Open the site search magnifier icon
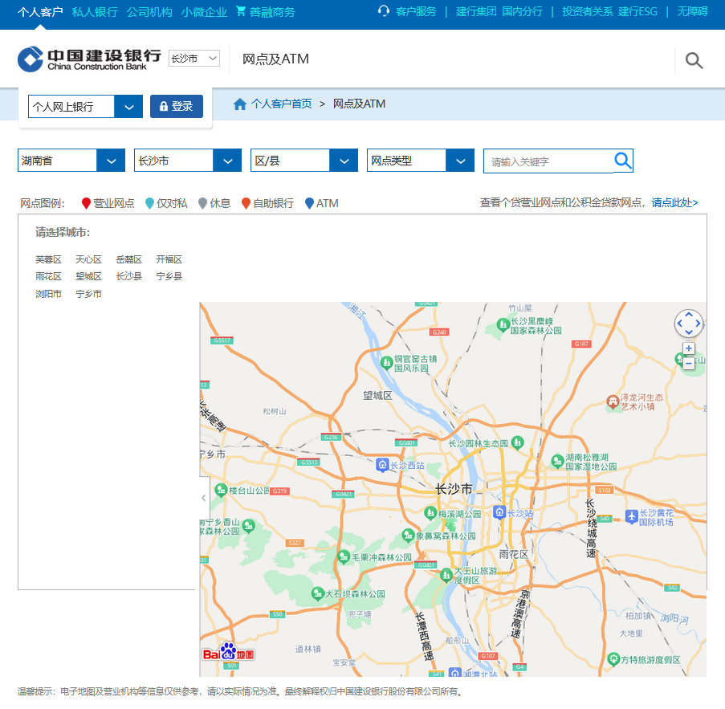This screenshot has height=709, width=725. pos(694,60)
